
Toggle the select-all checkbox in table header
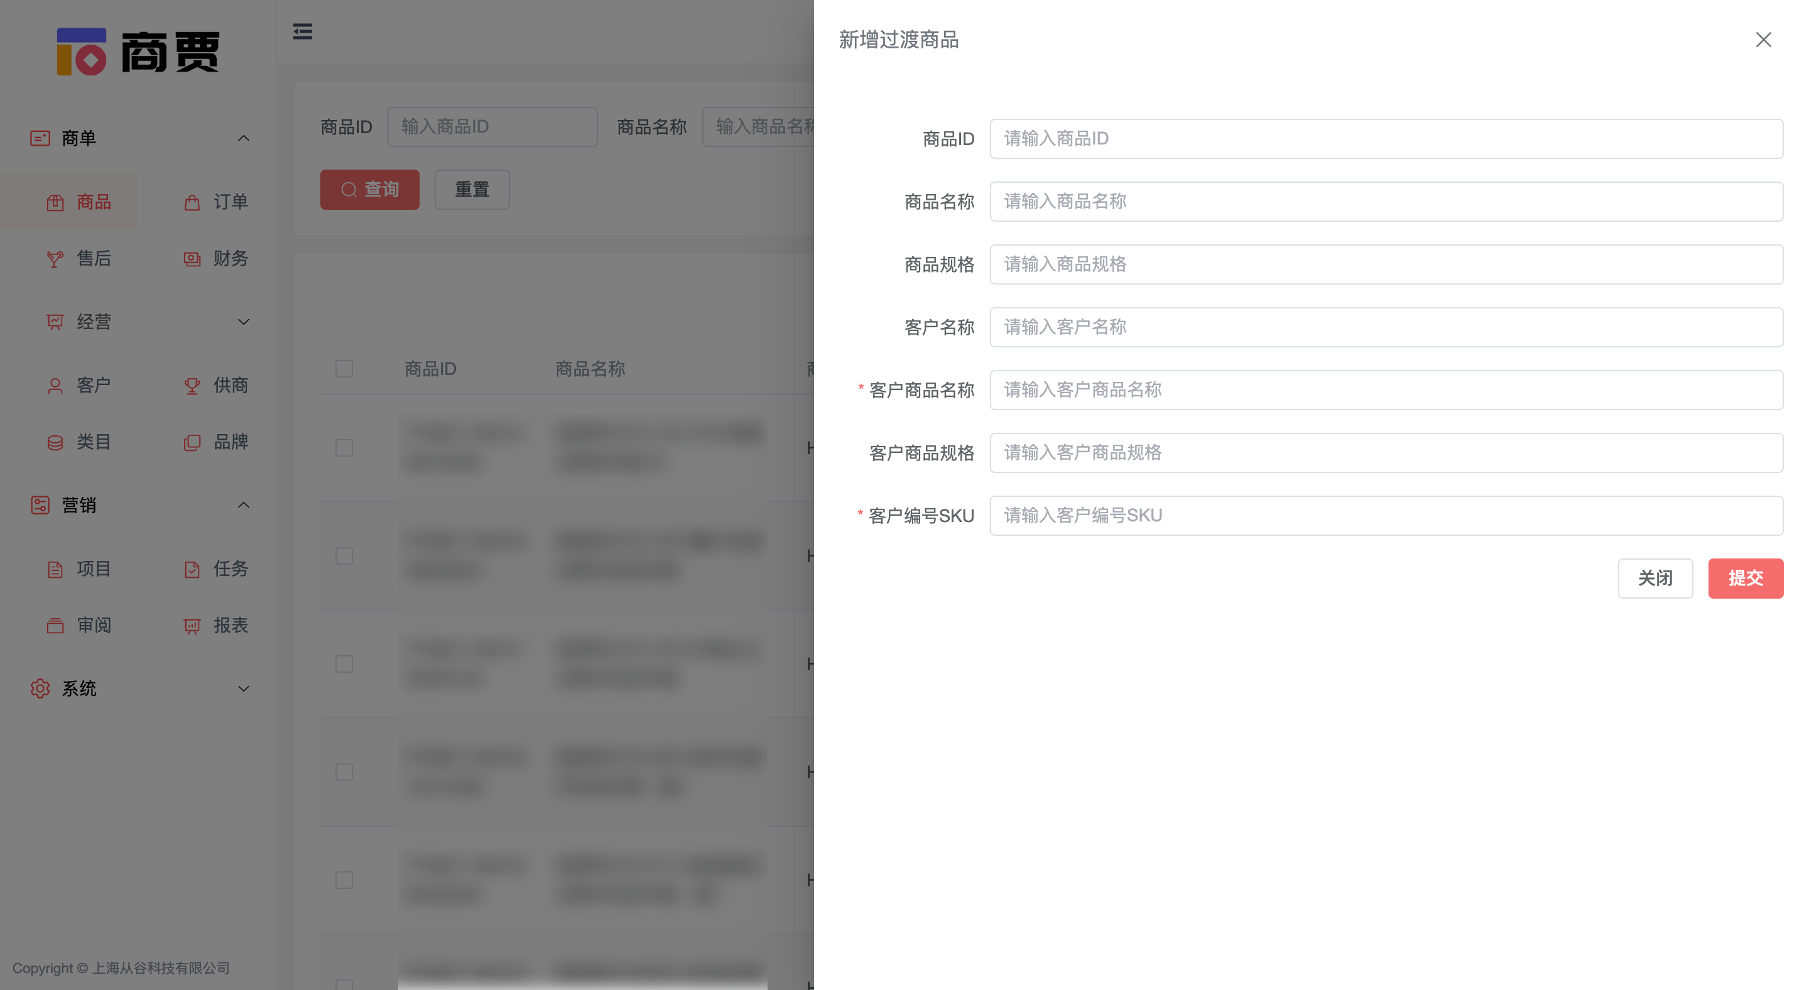pyautogui.click(x=344, y=369)
